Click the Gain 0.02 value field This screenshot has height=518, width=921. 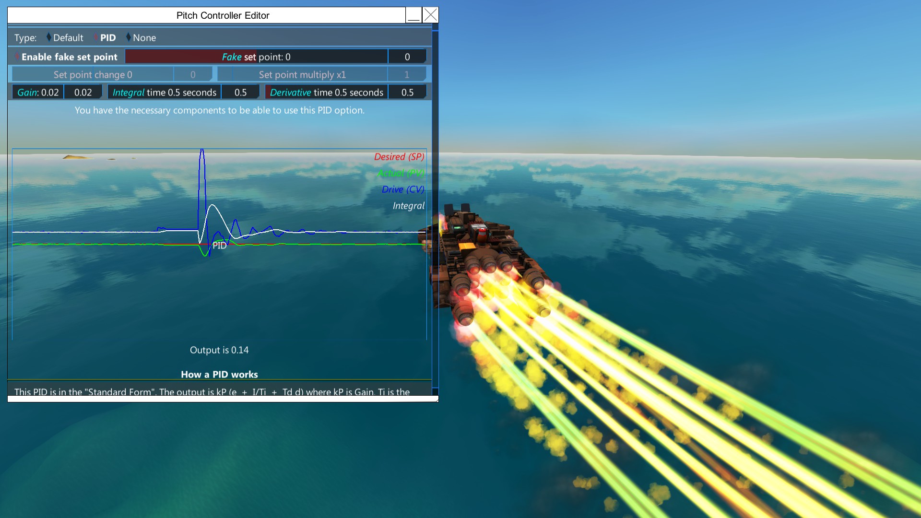pos(83,93)
